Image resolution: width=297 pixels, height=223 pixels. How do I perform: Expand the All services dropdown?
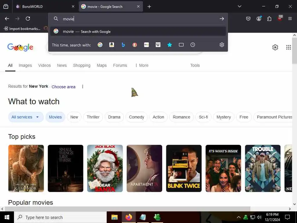tap(26, 117)
